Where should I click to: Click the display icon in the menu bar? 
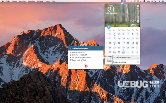tap(125, 1)
